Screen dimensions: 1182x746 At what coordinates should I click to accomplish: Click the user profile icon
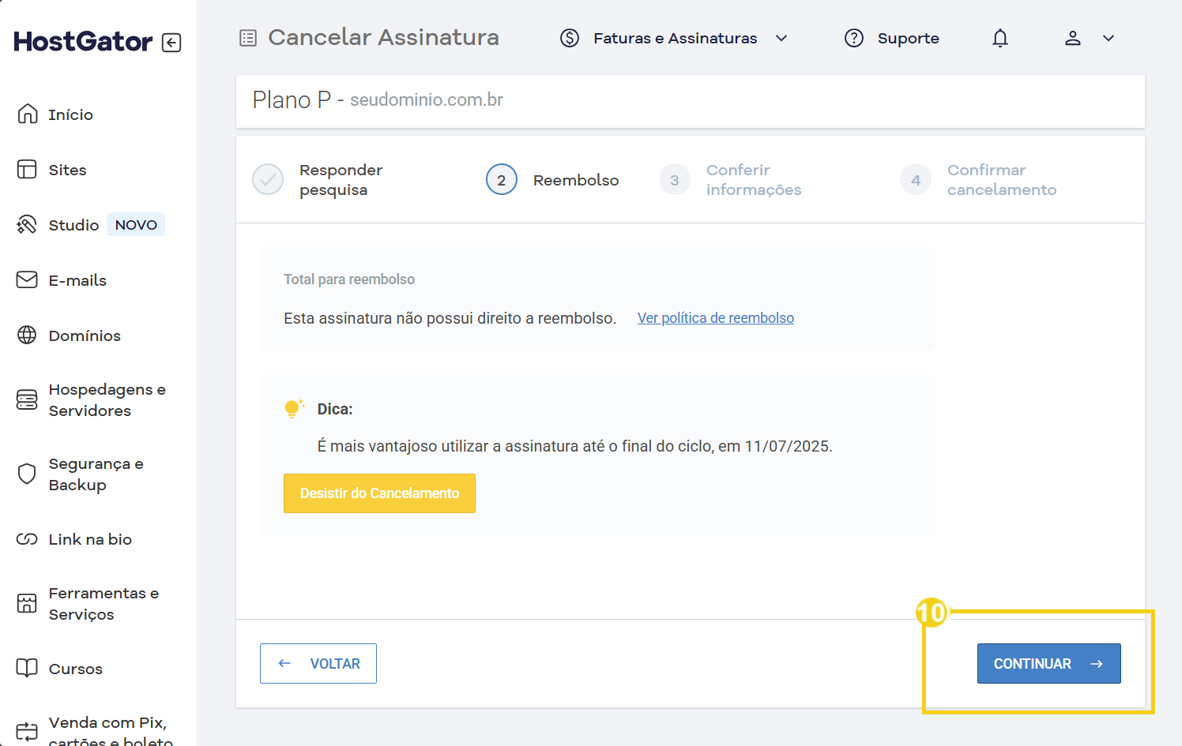click(x=1073, y=37)
